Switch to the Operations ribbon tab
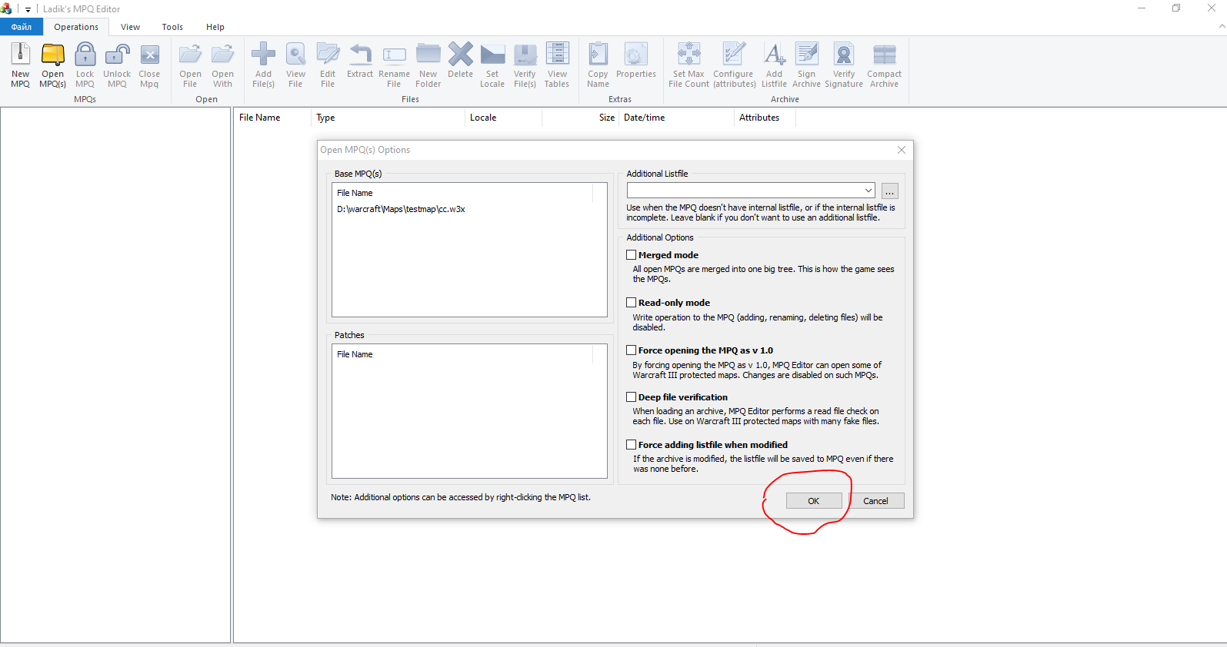This screenshot has height=647, width=1227. click(76, 27)
